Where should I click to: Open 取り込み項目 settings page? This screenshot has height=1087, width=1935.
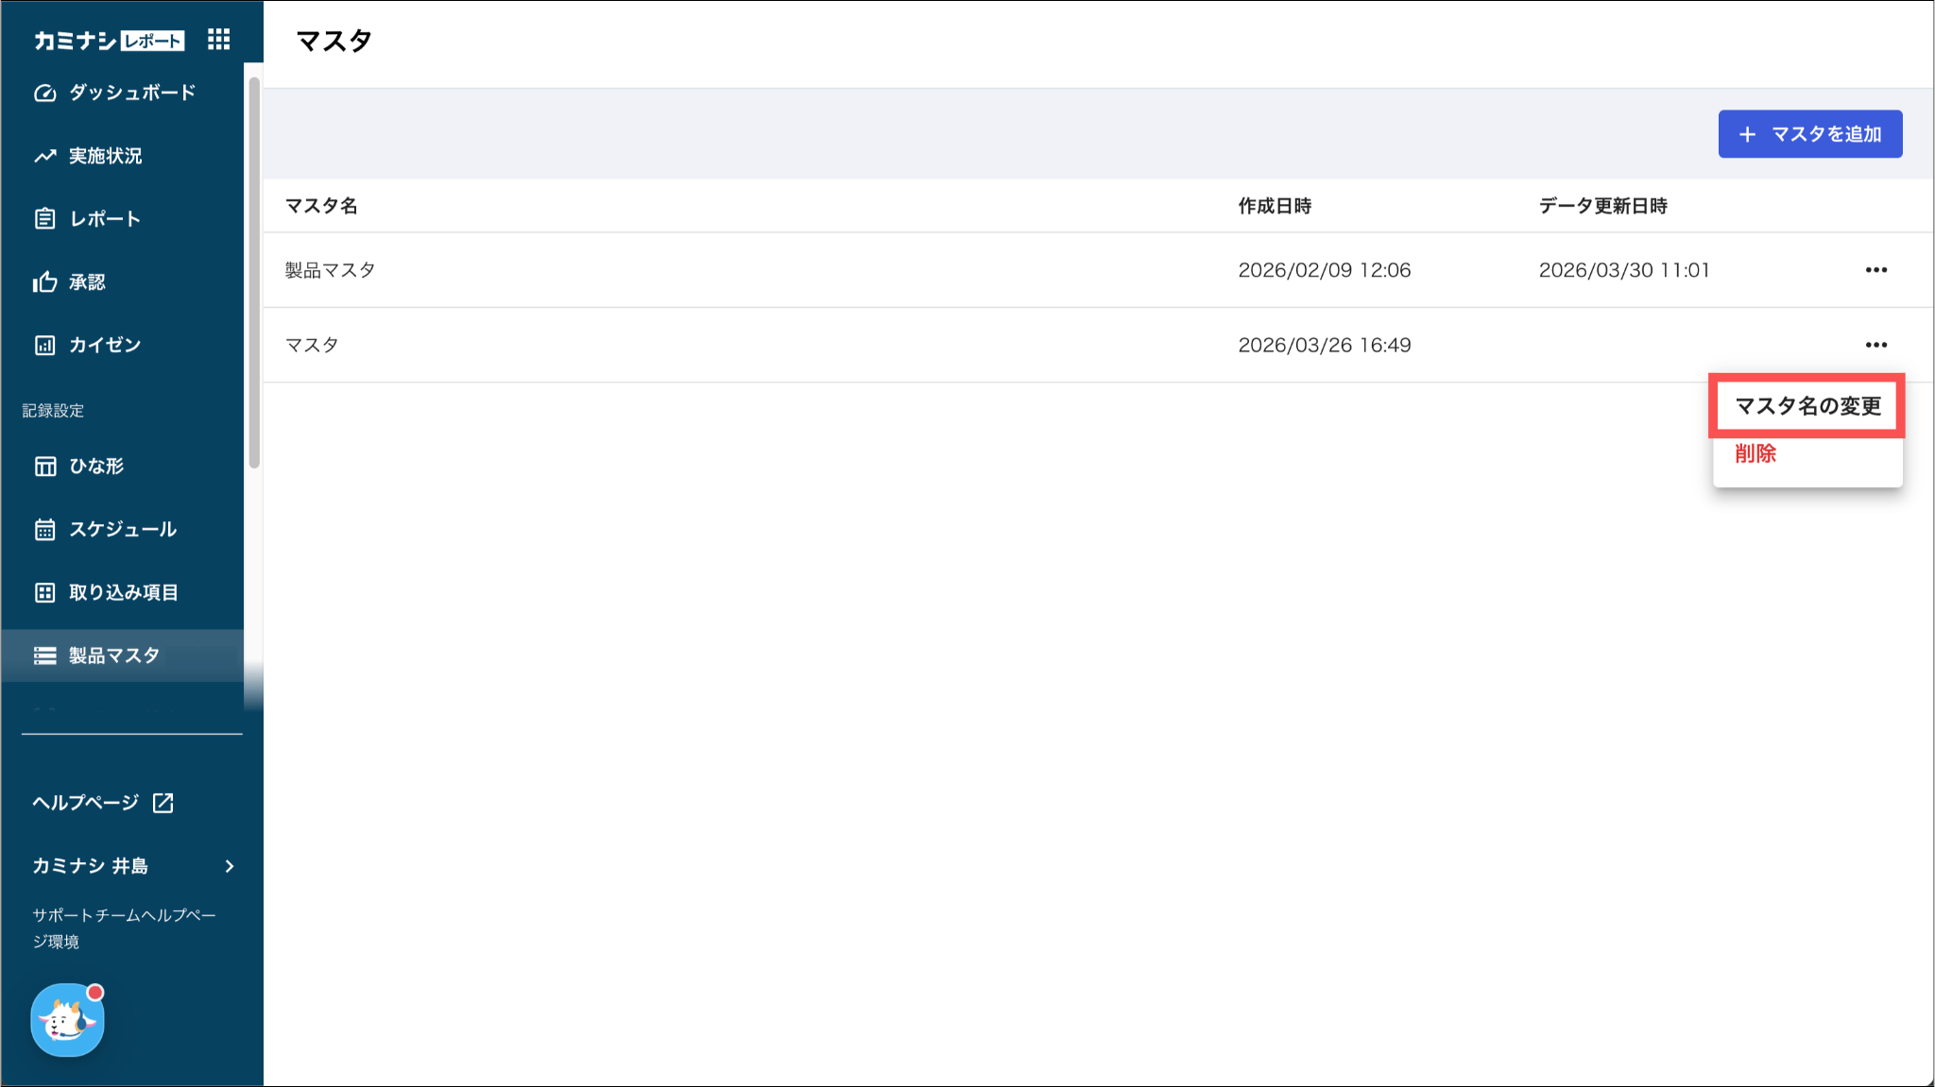[123, 593]
